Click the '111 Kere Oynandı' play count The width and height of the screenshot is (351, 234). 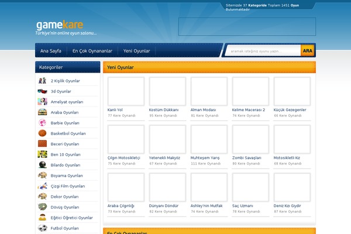[x=205, y=164]
